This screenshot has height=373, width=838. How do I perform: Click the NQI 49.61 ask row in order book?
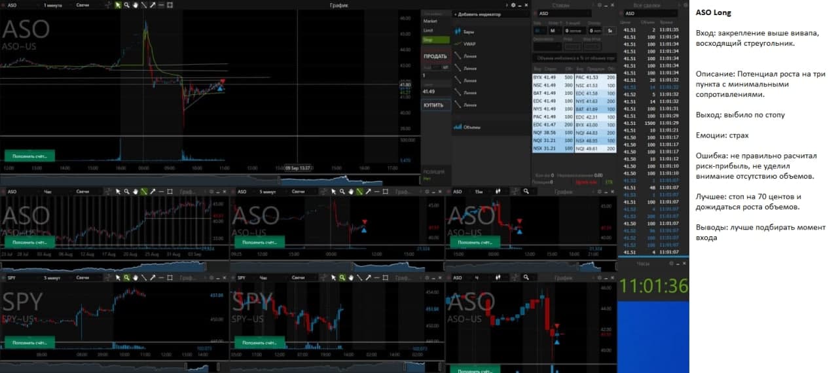tap(596, 149)
